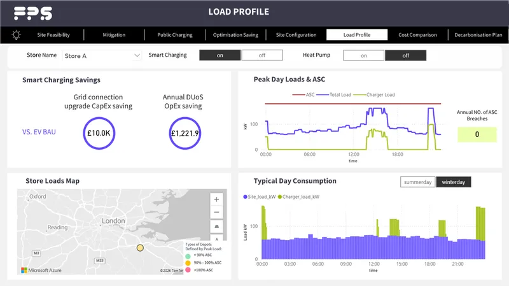Image resolution: width=509 pixels, height=286 pixels.
Task: Switch to Decarbonisation Plan tab
Action: coord(478,35)
